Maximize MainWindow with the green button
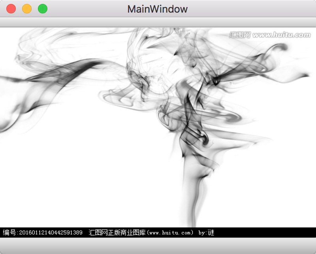The height and width of the screenshot is (254, 316). 43,9
